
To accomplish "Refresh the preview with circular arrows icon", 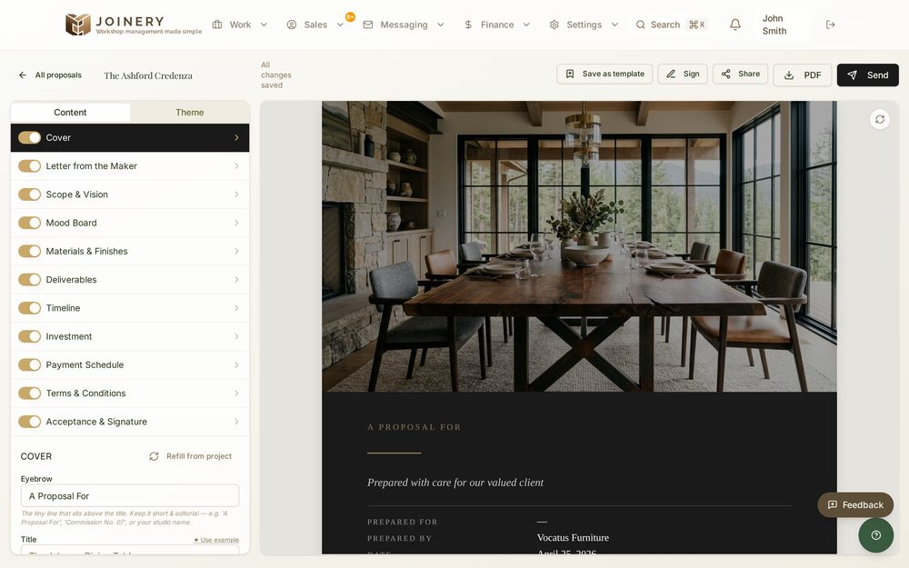I will tap(879, 119).
